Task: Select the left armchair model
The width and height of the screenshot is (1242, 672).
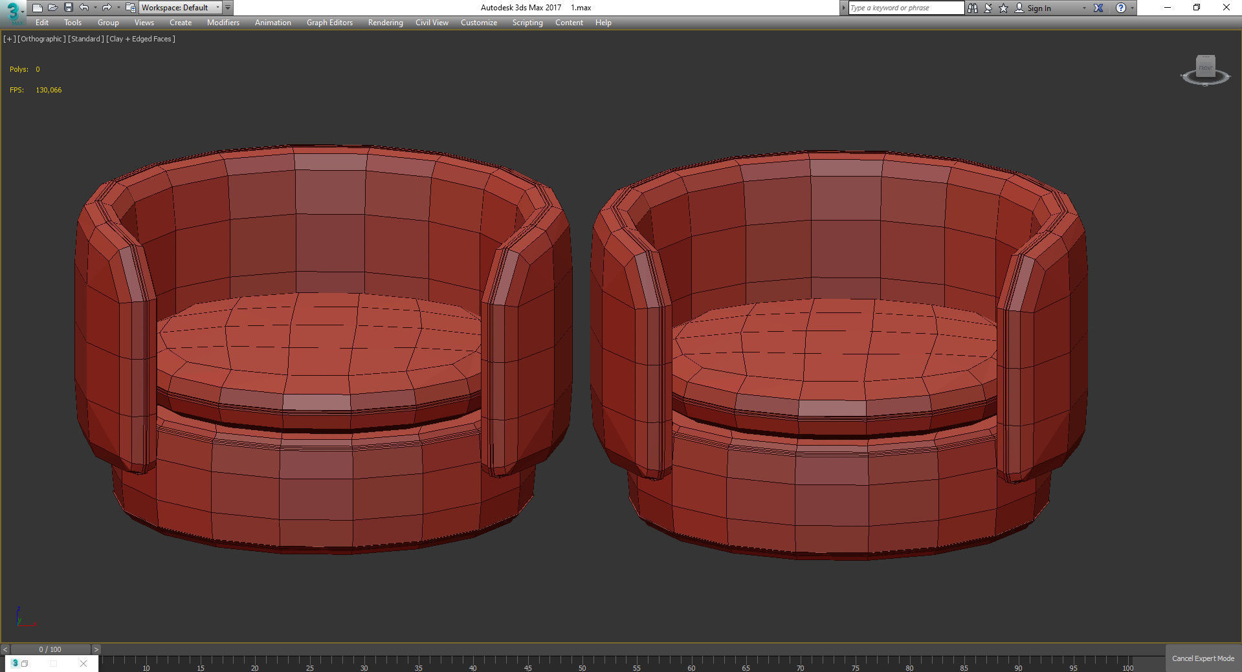Action: tap(323, 349)
